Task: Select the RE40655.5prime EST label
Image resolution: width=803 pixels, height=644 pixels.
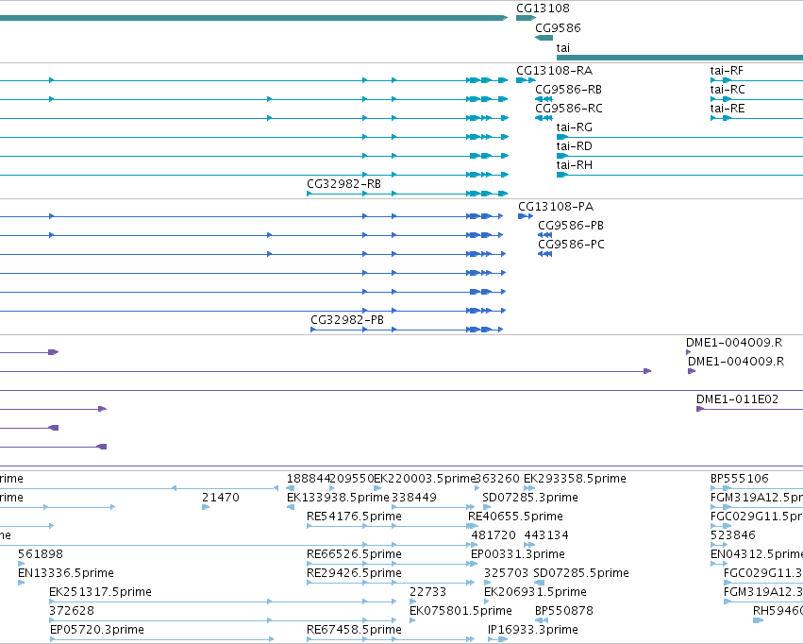Action: pyautogui.click(x=515, y=517)
